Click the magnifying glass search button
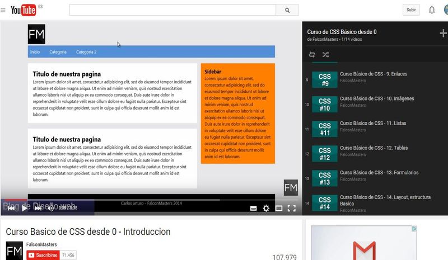Screen dimensions: 448x260 click(287, 10)
